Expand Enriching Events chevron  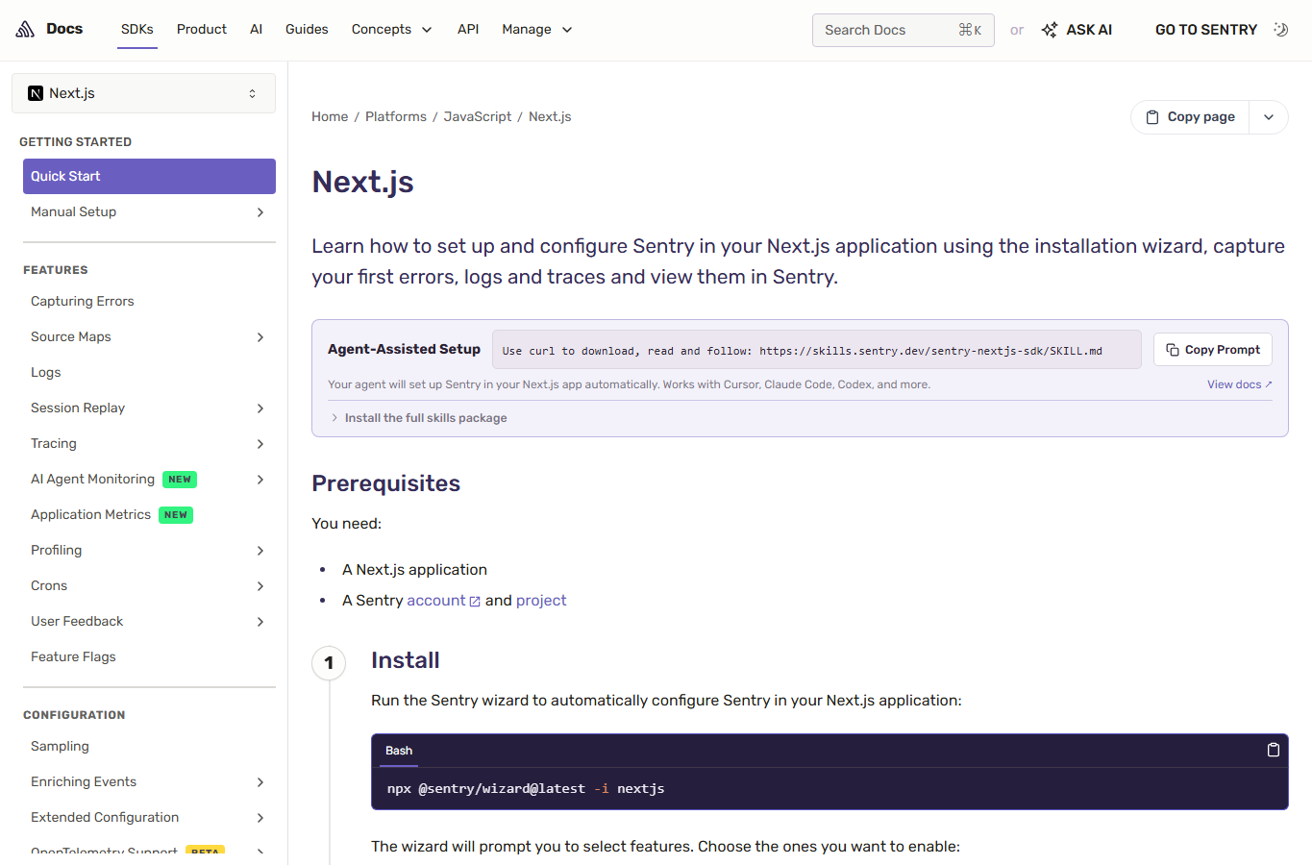(x=260, y=782)
